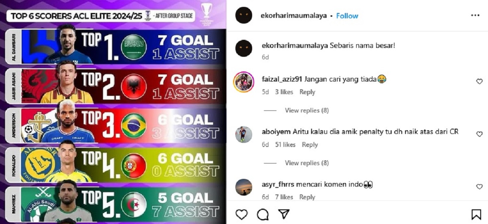This screenshot has height=224, width=488.
Task: Open faizal_aziz91's profile avatar
Action: click(244, 82)
